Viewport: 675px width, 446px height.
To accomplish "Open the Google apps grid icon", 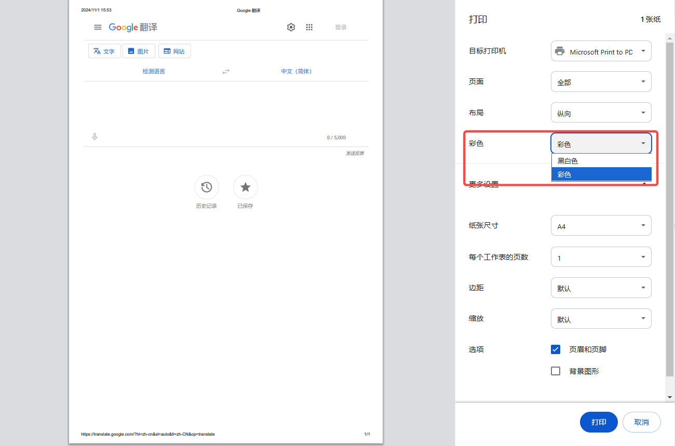I will click(309, 28).
